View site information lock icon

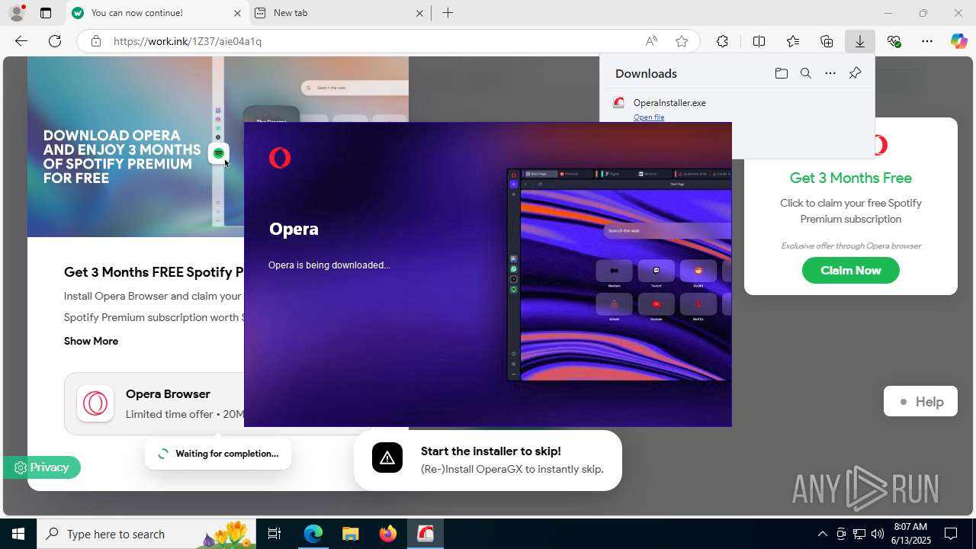click(x=95, y=41)
